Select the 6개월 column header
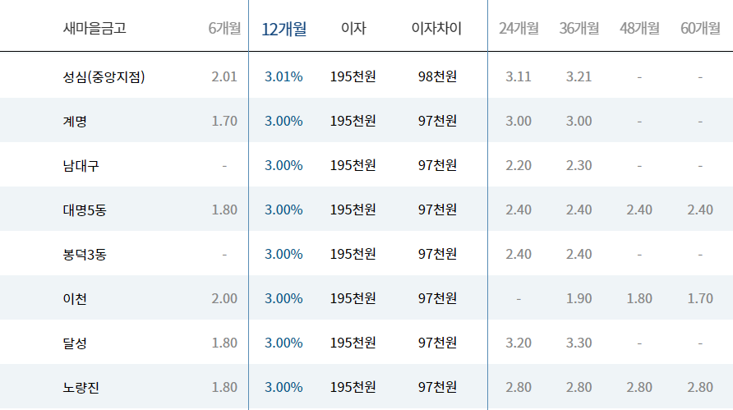This screenshot has height=410, width=733. point(224,29)
